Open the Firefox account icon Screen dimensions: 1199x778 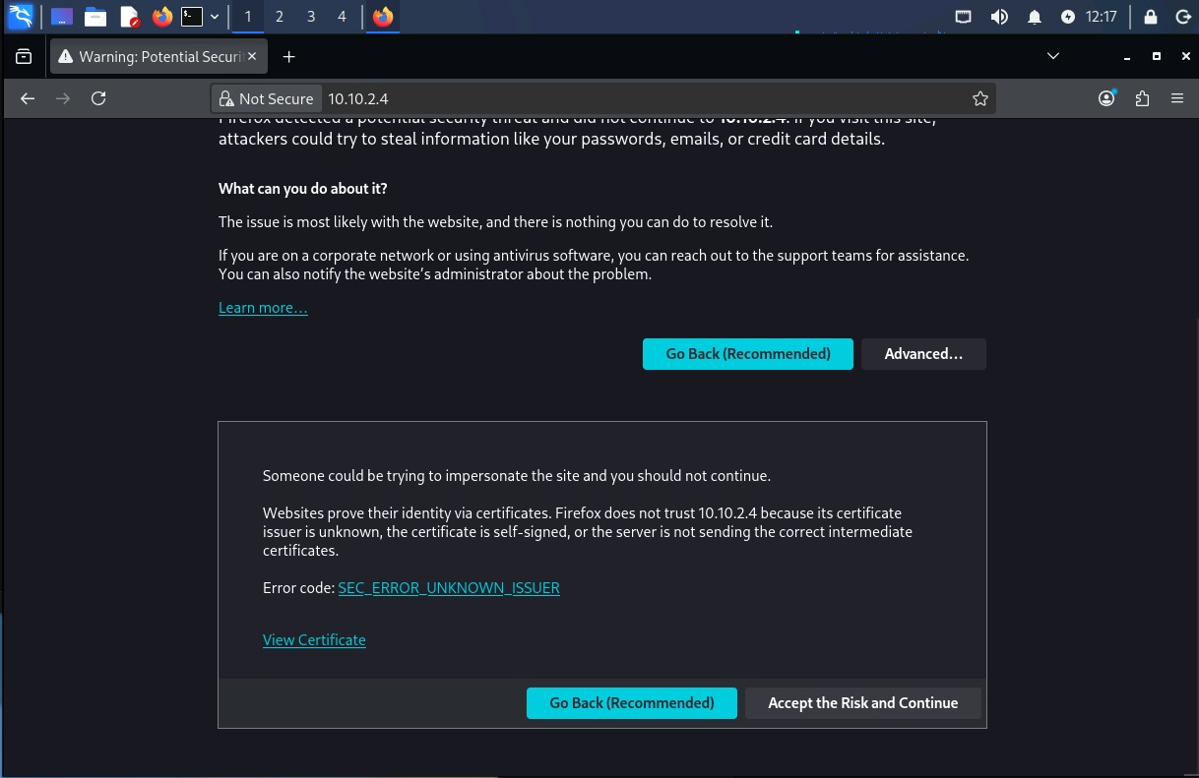(1107, 98)
